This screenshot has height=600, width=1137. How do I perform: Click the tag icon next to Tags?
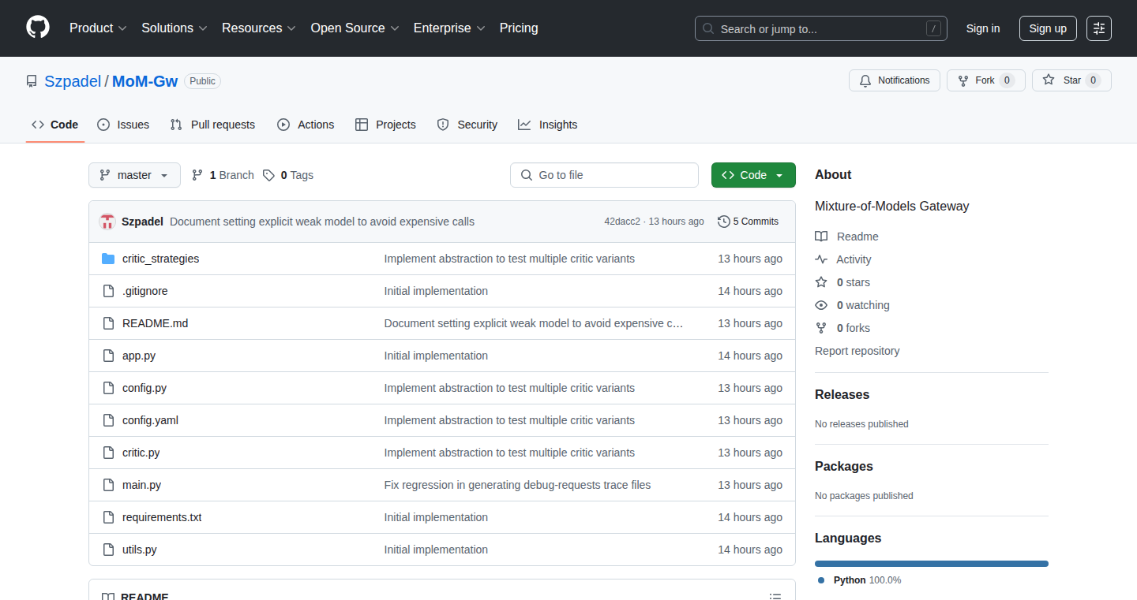[269, 175]
